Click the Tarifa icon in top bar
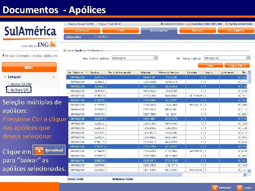Viewport: 255px width, 191px height. coord(227,24)
